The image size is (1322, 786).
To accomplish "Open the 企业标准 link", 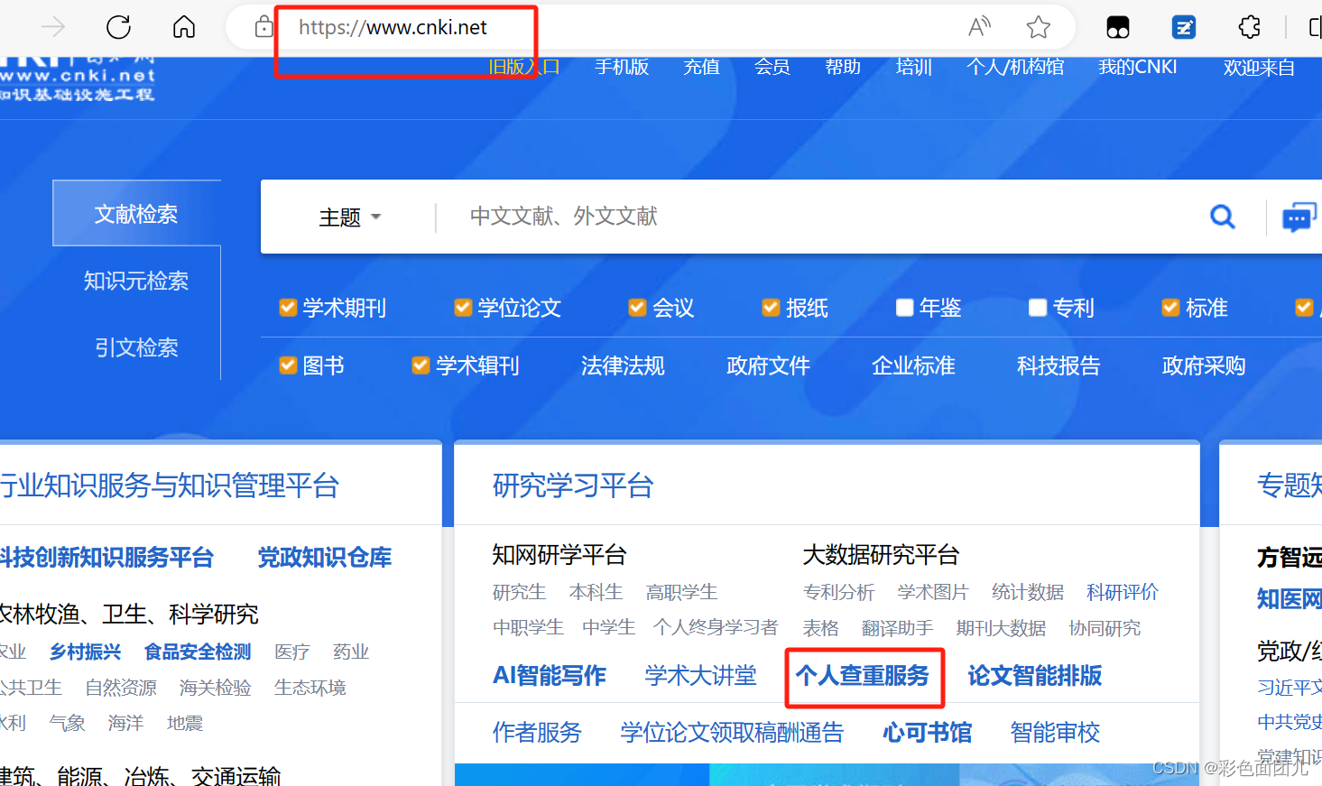I will tap(913, 365).
